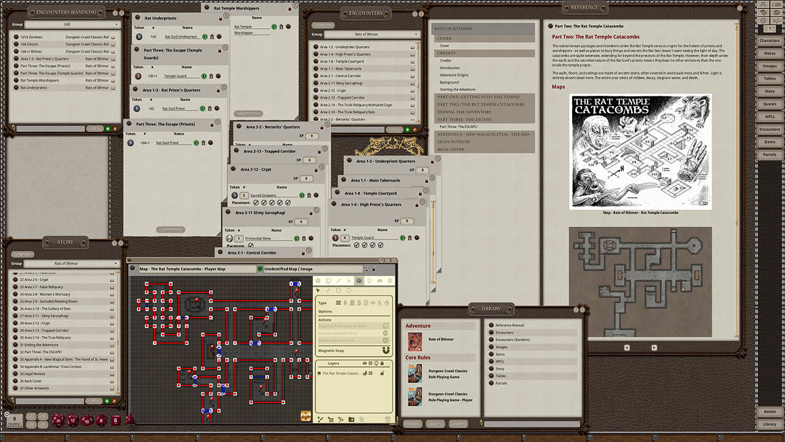Viewport: 785px width, 442px height.
Task: Click the trash icon in the map layer controls
Action: (388, 419)
